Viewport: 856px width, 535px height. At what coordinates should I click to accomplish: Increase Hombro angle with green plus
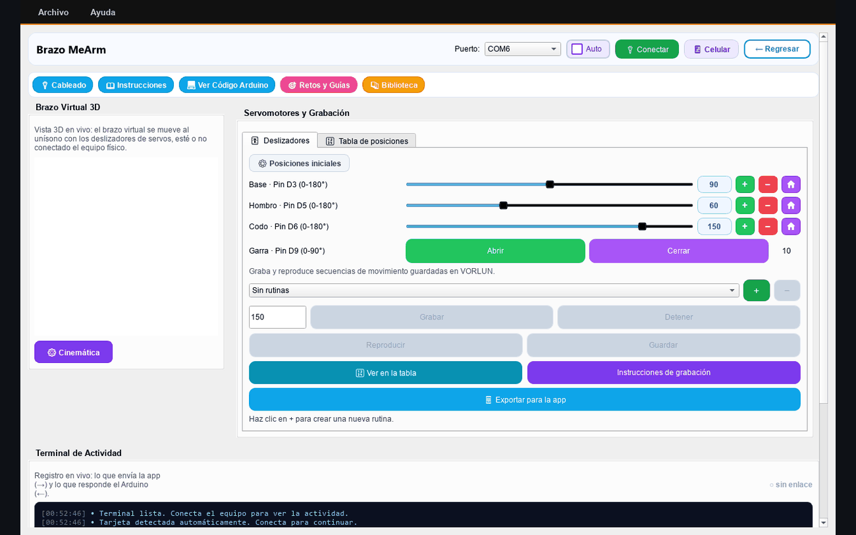(x=745, y=206)
